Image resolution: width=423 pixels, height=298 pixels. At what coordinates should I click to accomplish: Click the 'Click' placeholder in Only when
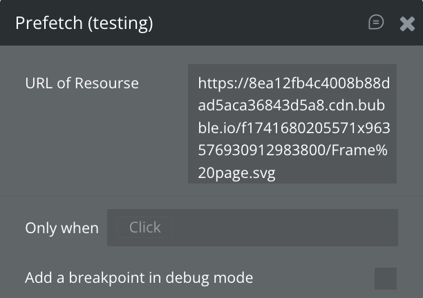[144, 228]
